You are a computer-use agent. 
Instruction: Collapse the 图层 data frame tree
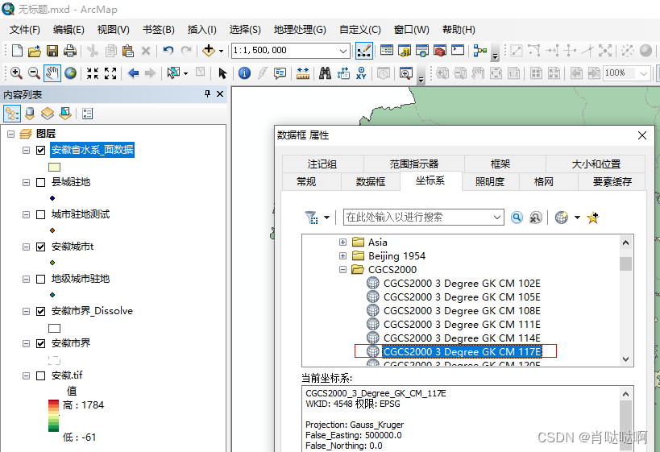[x=11, y=134]
